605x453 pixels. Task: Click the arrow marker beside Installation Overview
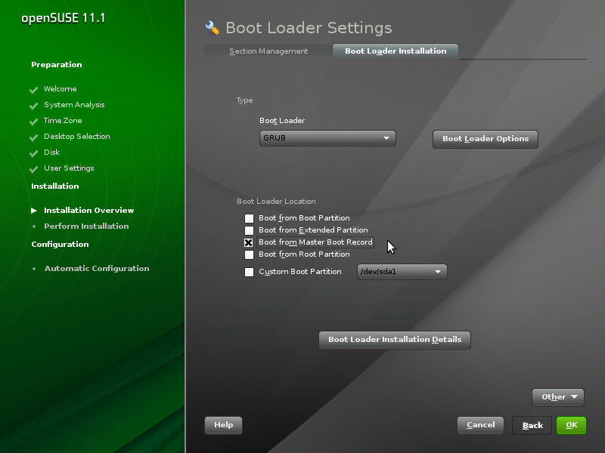pos(34,211)
